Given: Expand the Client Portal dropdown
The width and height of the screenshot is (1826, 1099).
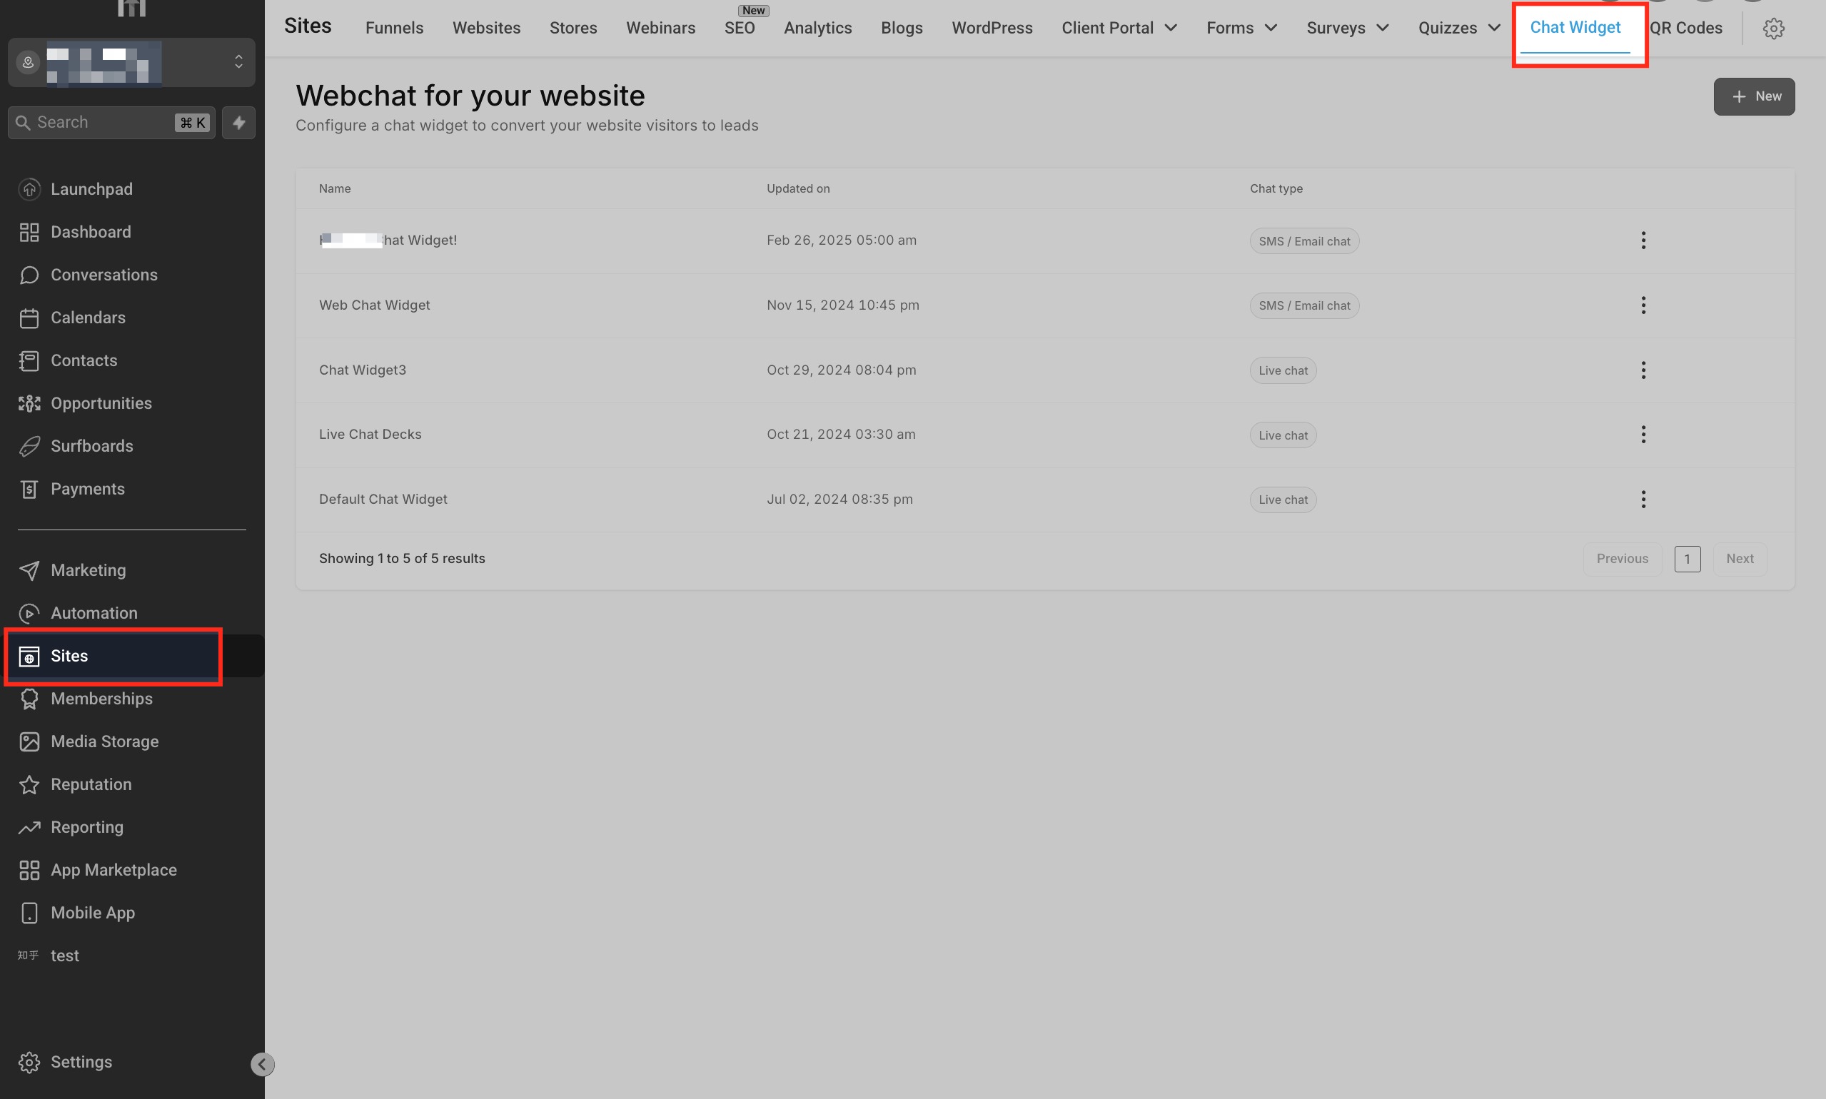Looking at the screenshot, I should pyautogui.click(x=1119, y=28).
